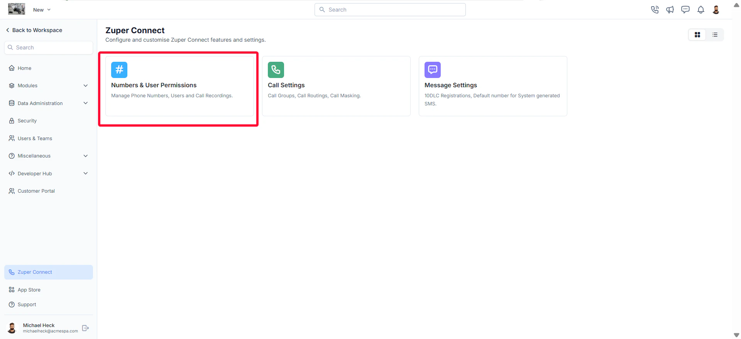Go to Home in sidebar
Screen dimensions: 741x339
pyautogui.click(x=49, y=68)
